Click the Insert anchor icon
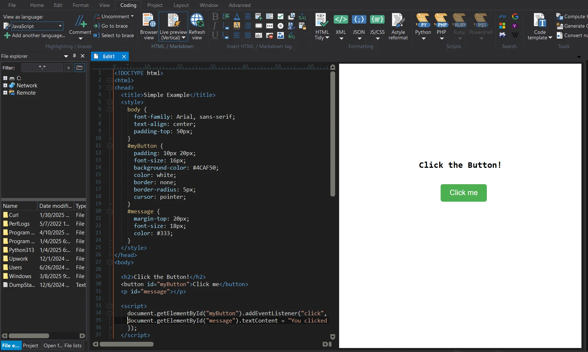588x352 pixels. coord(291,26)
